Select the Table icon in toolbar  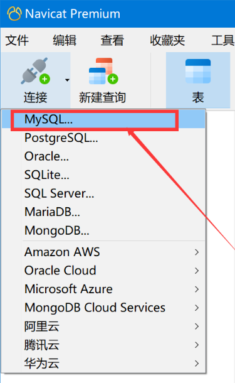pos(198,71)
